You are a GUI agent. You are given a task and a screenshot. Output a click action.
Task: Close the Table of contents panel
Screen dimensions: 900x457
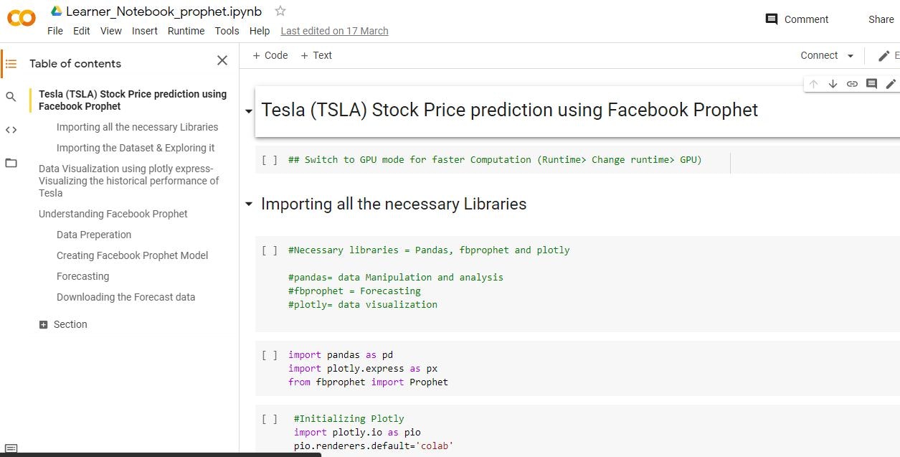pyautogui.click(x=222, y=61)
